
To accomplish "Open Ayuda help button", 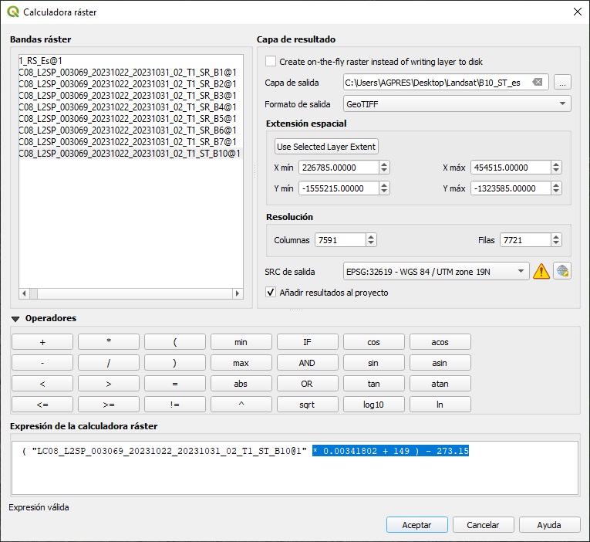I will (549, 525).
